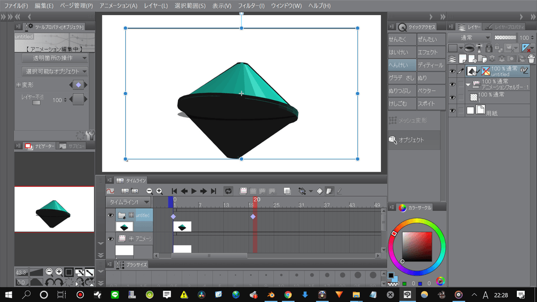This screenshot has width=537, height=302.
Task: Open the 通常 blend mode dropdown
Action: tap(469, 37)
